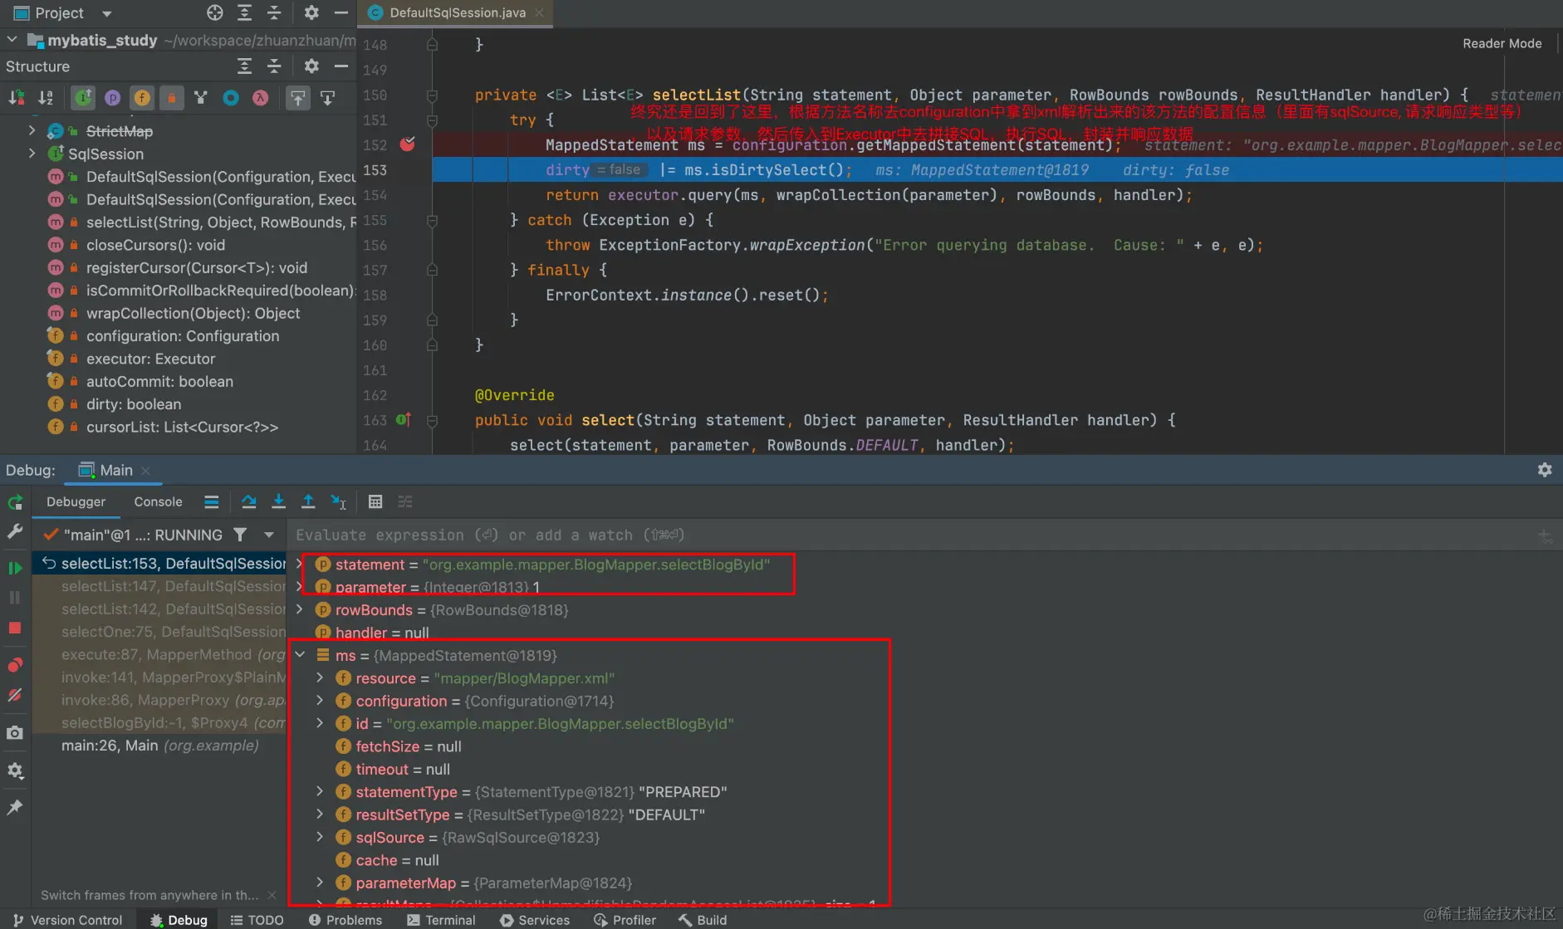Click the camera thread dump icon
This screenshot has height=929, width=1563.
pyautogui.click(x=15, y=733)
